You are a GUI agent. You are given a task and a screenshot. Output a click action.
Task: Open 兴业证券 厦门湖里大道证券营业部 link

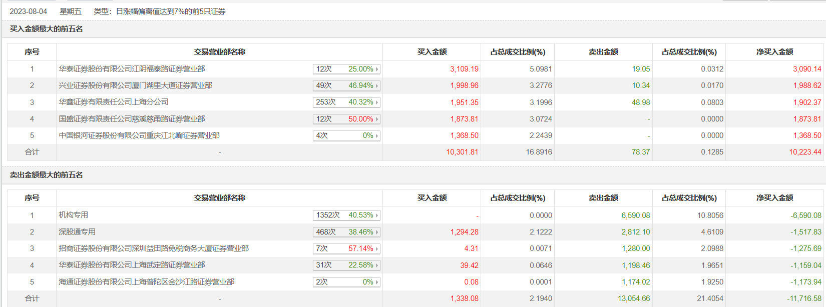135,85
